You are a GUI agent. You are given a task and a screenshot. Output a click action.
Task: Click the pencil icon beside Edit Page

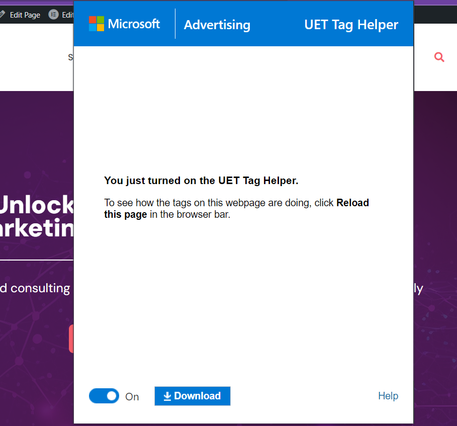coord(3,14)
